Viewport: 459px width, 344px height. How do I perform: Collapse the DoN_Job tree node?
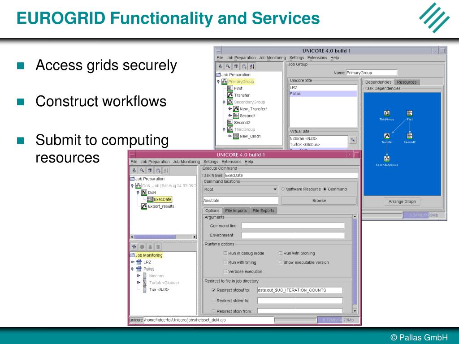[x=132, y=186]
